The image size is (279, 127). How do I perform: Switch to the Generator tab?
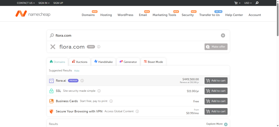point(128,62)
